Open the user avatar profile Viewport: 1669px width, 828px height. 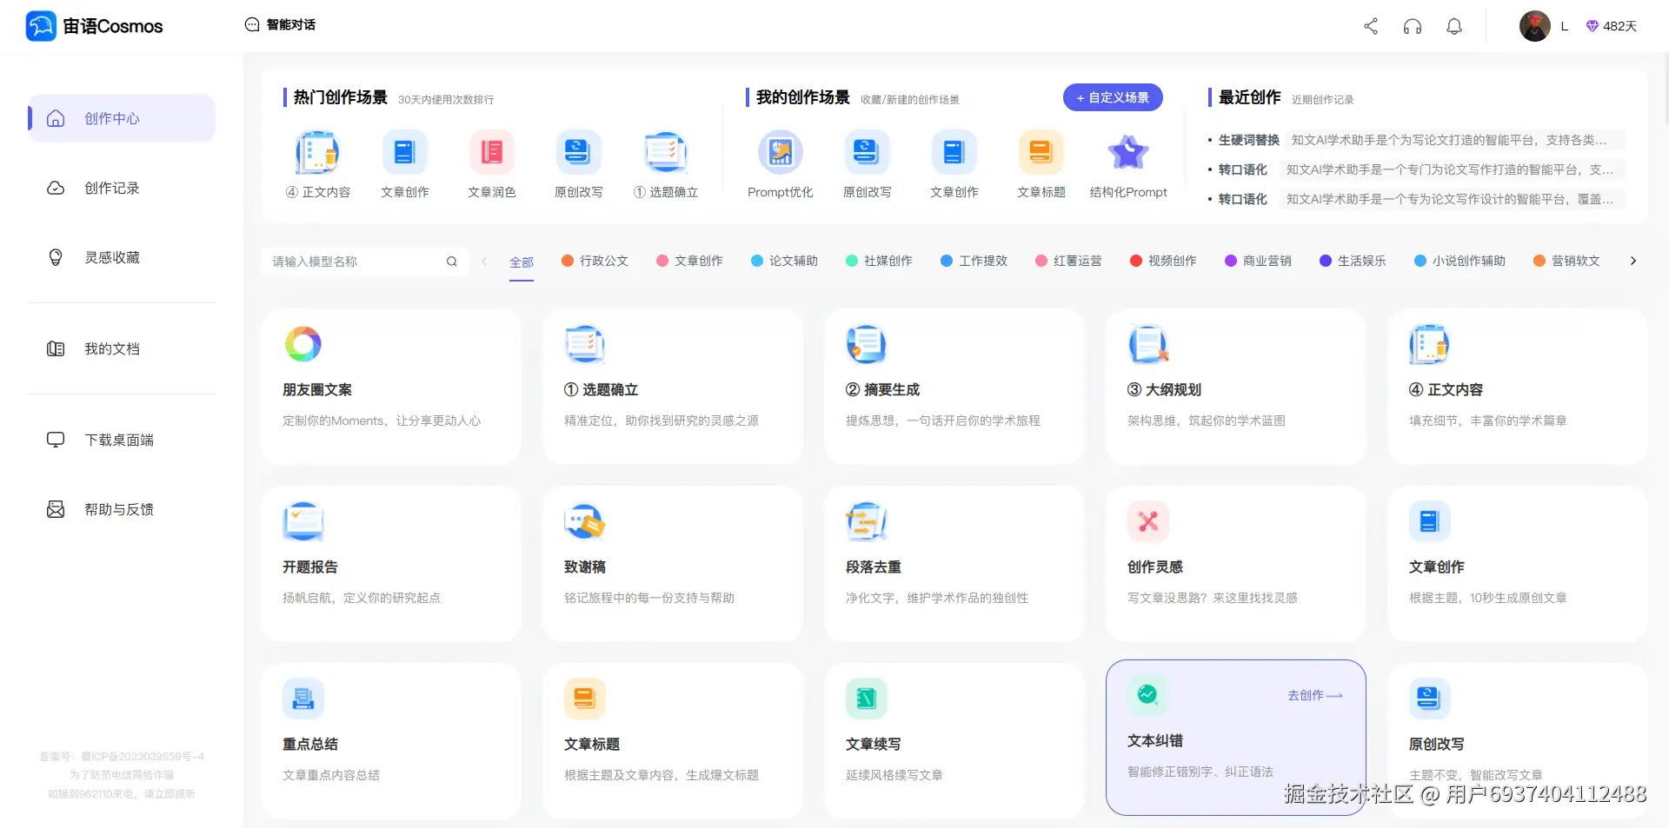(x=1535, y=26)
